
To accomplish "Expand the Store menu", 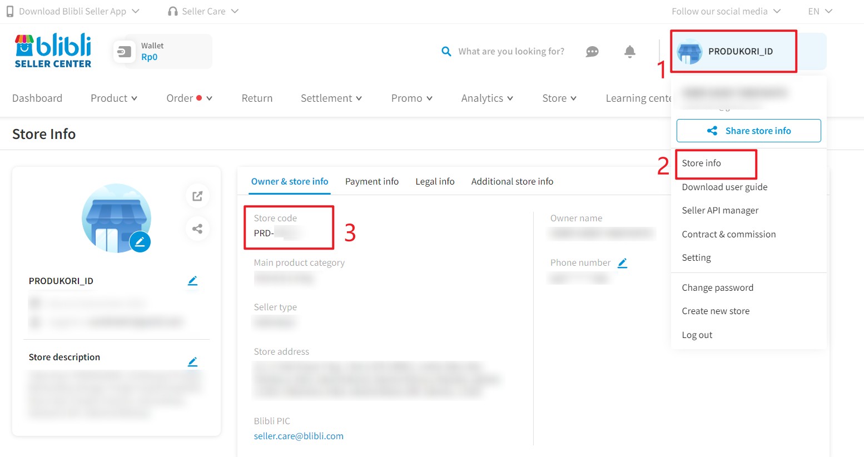I will click(x=559, y=98).
